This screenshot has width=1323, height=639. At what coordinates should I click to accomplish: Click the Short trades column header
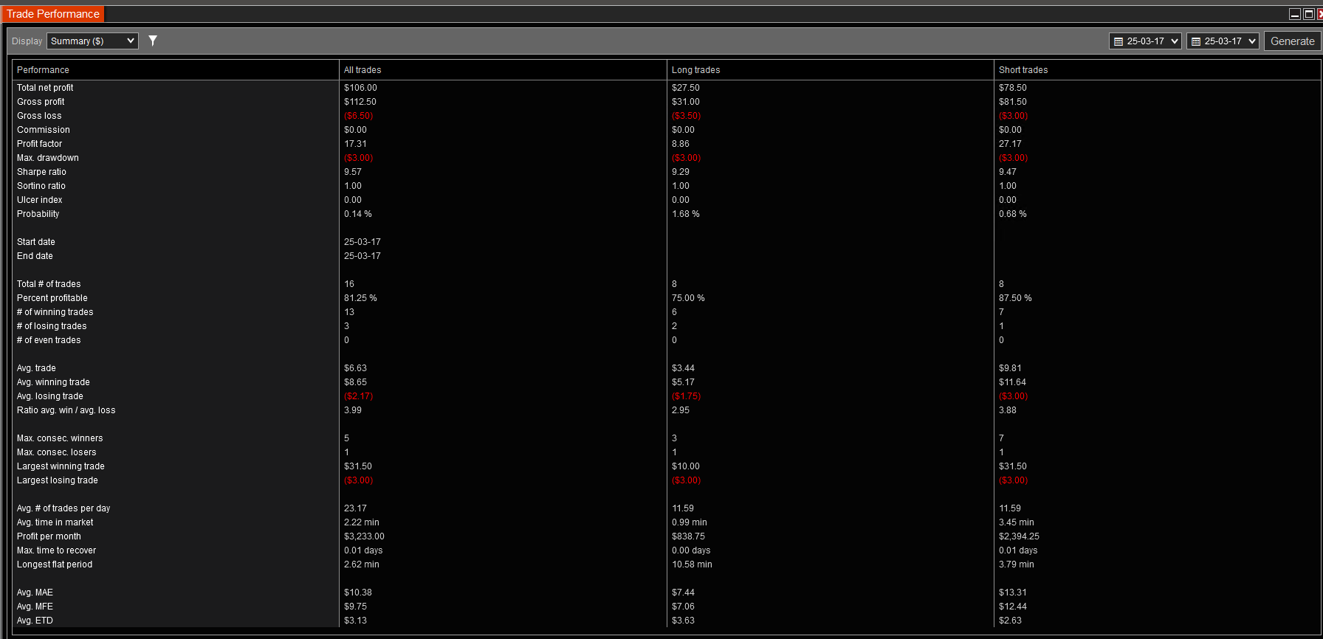click(x=1023, y=70)
